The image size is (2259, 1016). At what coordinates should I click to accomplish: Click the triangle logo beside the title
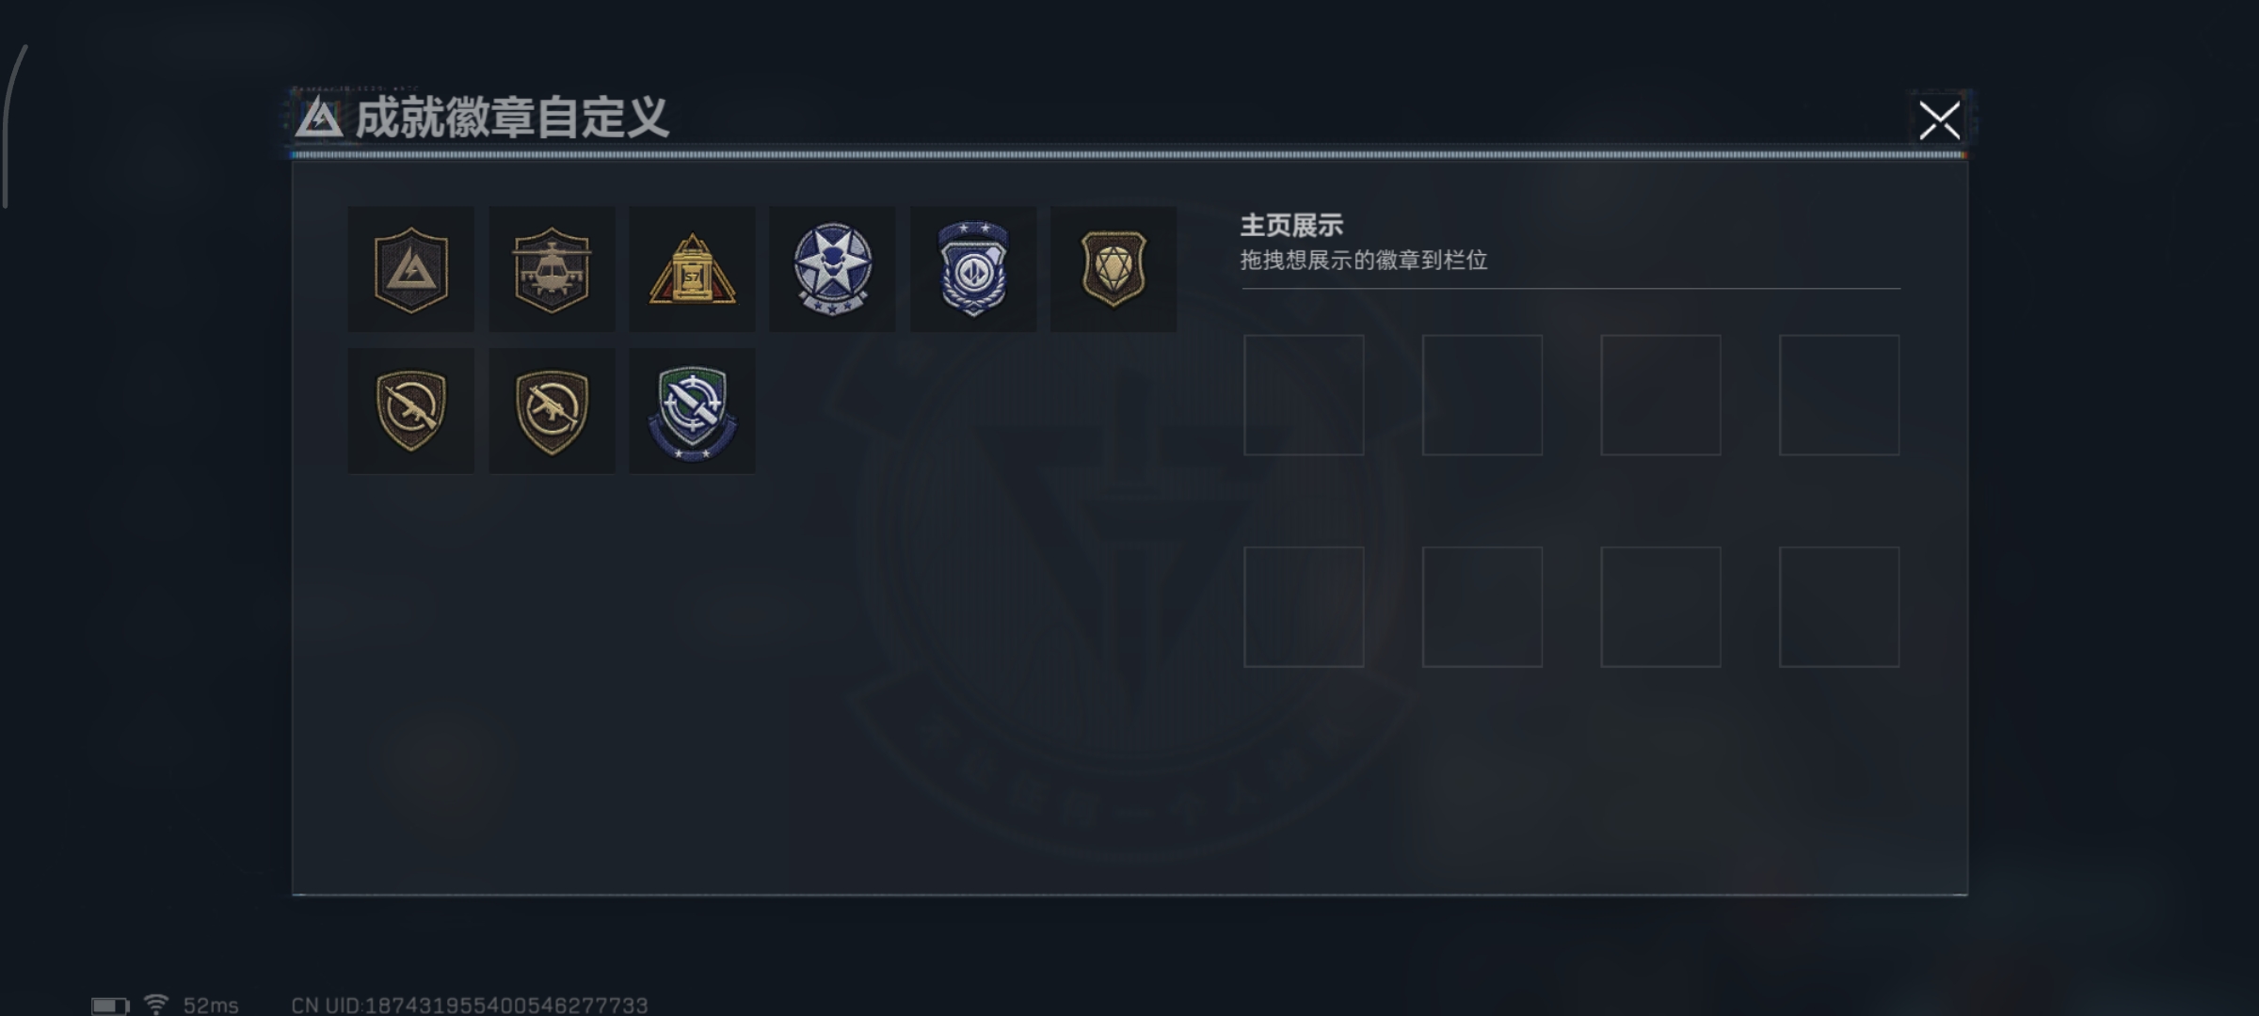click(319, 118)
